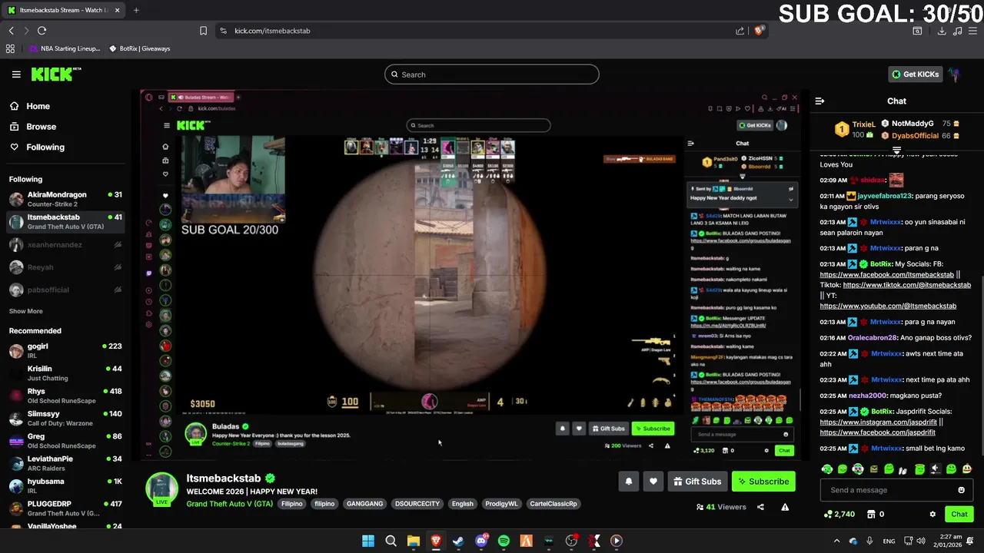Bookmark this page in address bar

(x=203, y=31)
